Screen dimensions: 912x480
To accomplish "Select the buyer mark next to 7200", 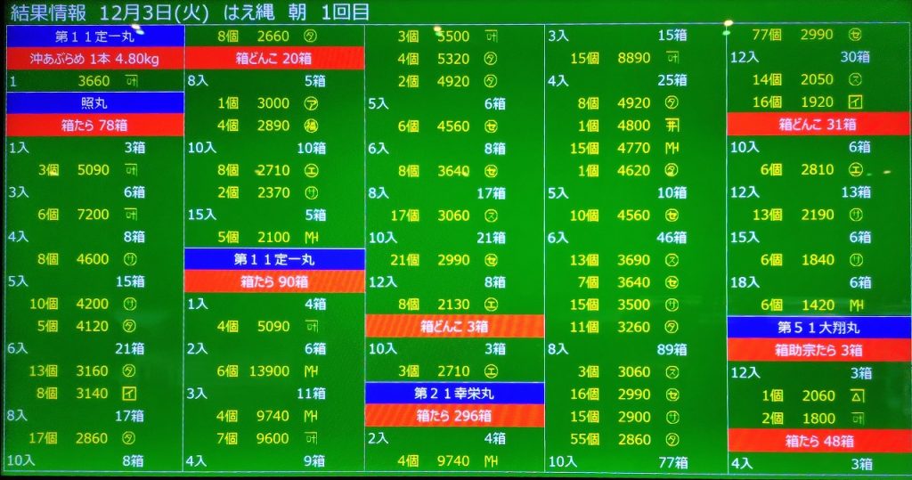I will (x=130, y=215).
